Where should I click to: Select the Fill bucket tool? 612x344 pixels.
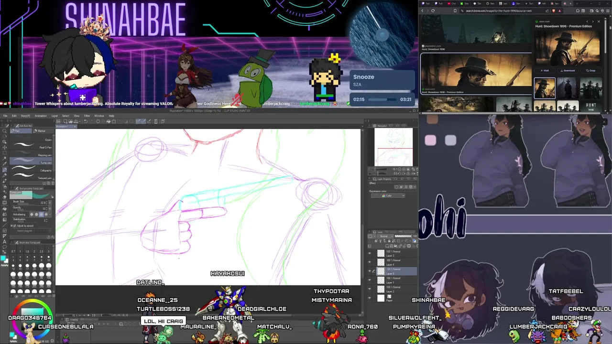[x=5, y=209]
